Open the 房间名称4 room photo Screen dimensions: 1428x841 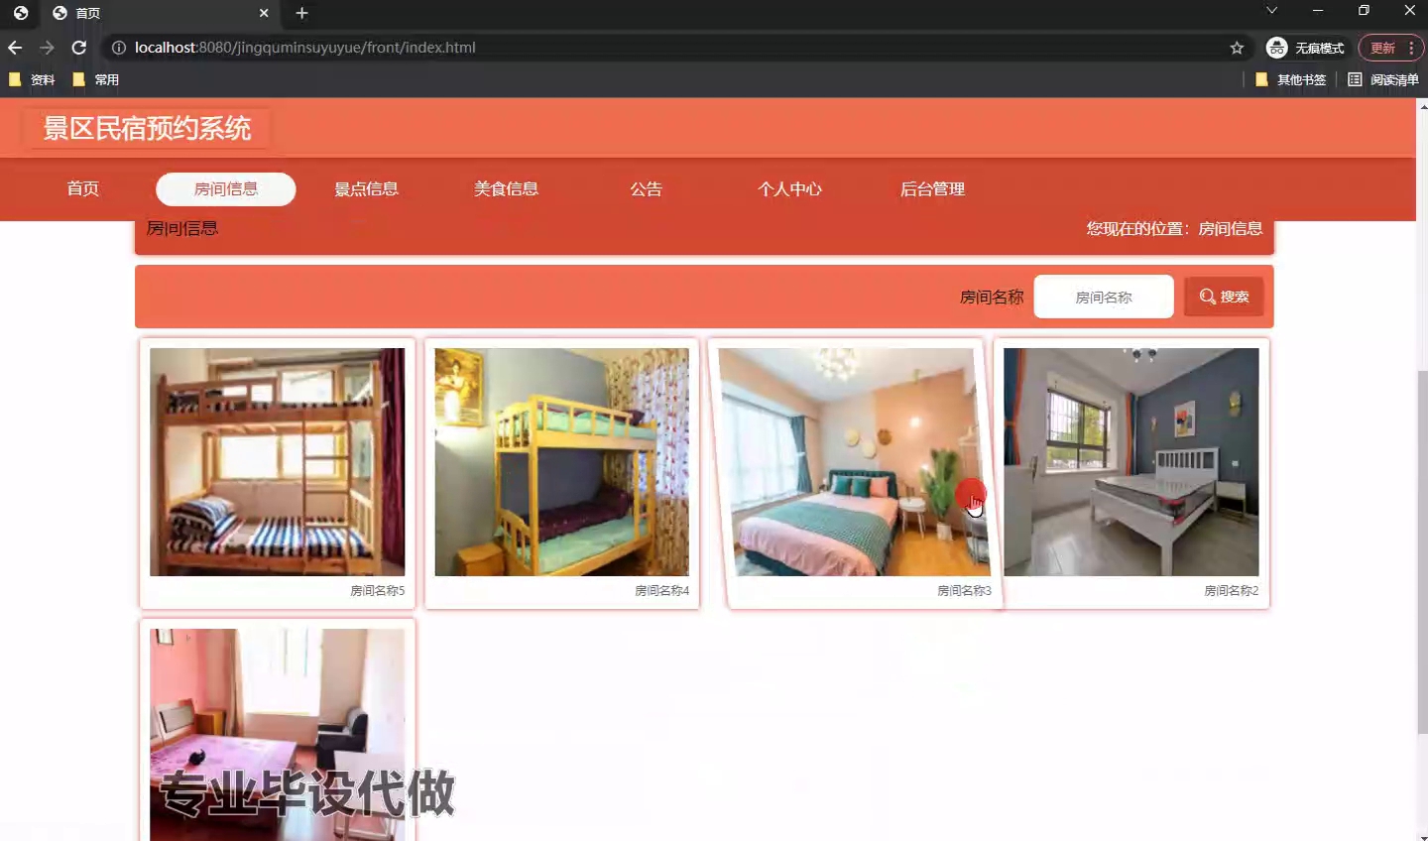point(561,461)
